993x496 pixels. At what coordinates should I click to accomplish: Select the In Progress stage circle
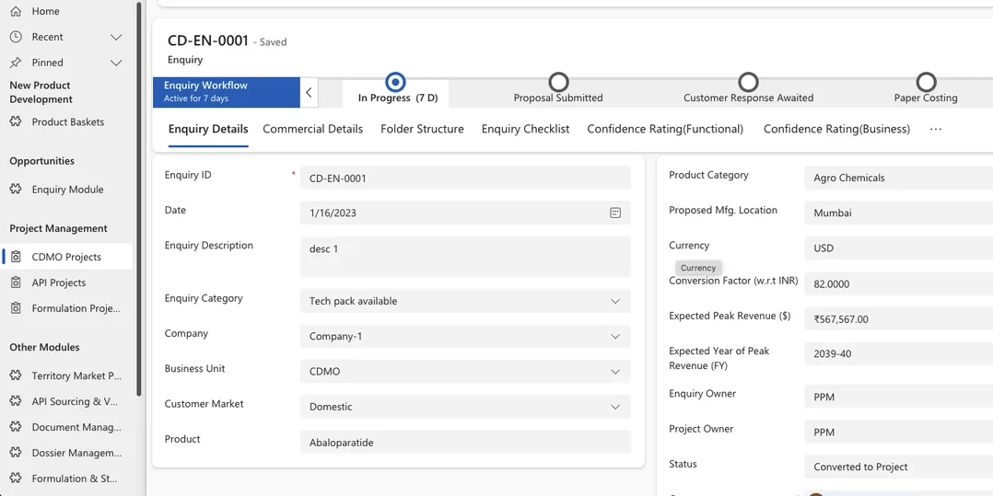pyautogui.click(x=395, y=82)
